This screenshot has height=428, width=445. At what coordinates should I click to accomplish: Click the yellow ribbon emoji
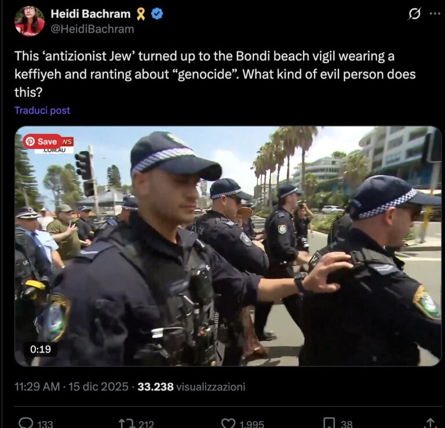coord(141,14)
